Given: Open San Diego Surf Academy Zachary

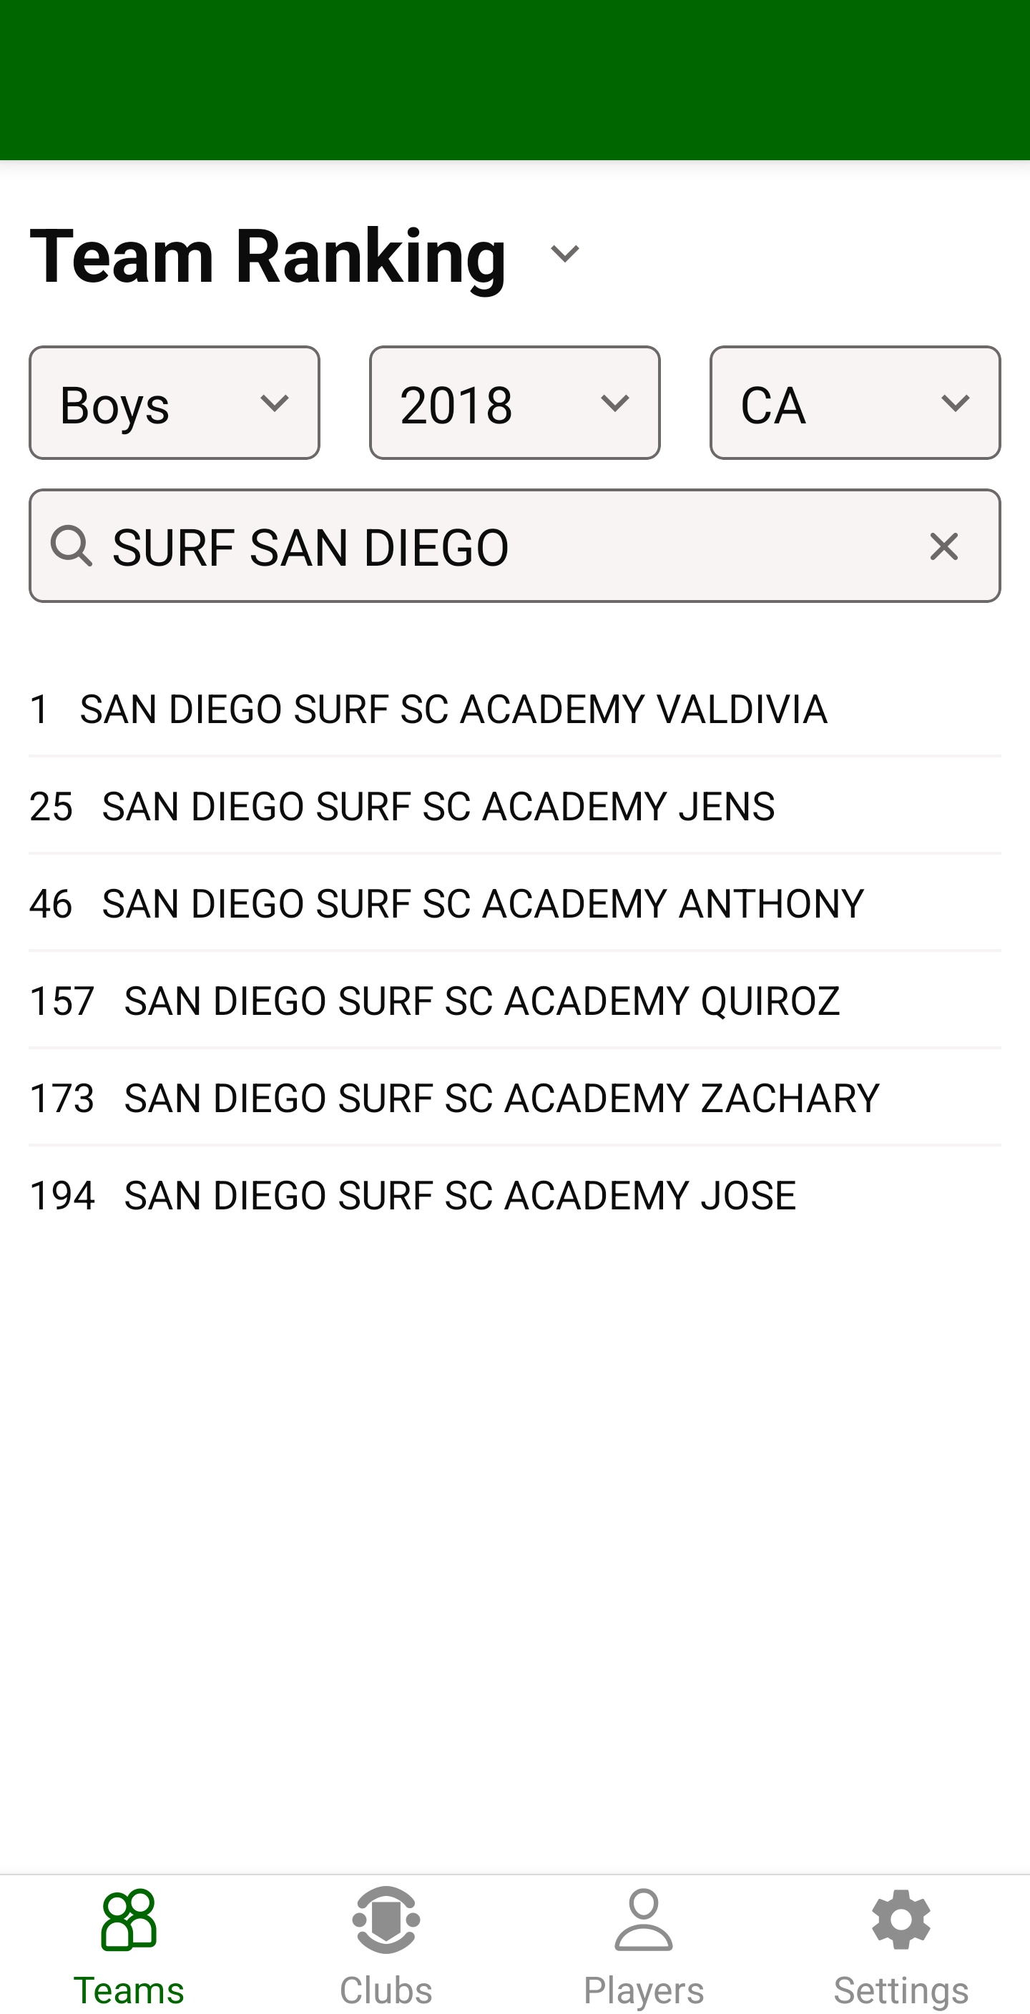Looking at the screenshot, I should [x=501, y=1098].
